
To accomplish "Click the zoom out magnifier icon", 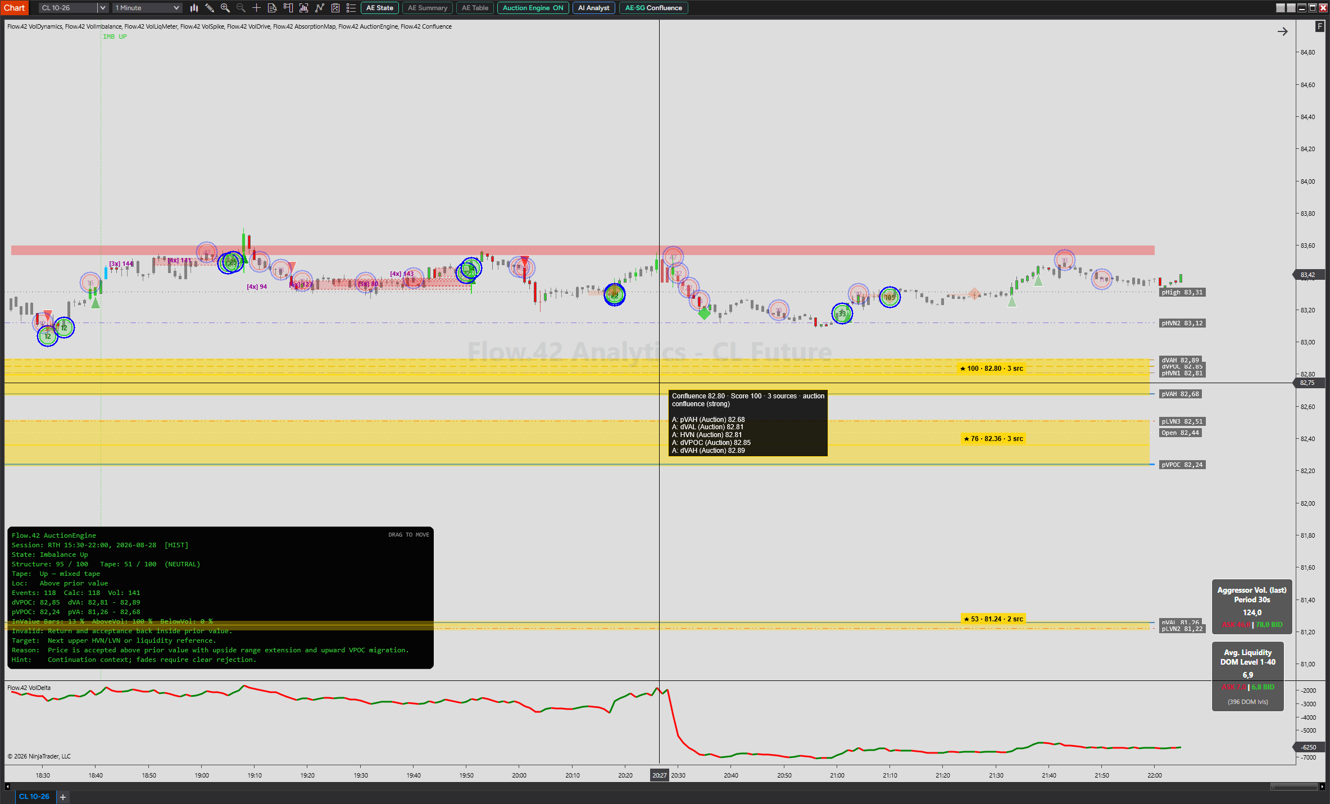I will (241, 8).
